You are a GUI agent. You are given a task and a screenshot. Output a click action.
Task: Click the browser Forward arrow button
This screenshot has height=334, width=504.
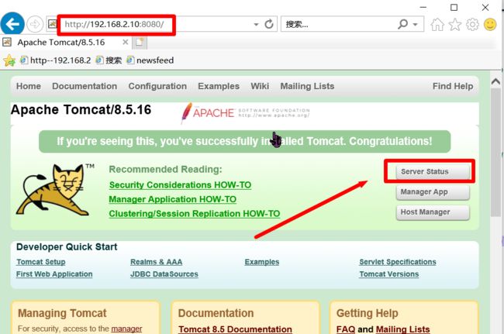point(35,24)
